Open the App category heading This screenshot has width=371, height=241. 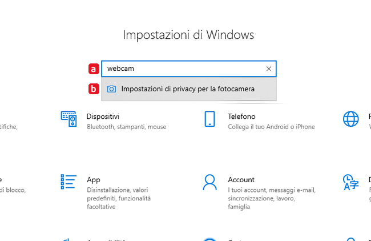(x=94, y=179)
